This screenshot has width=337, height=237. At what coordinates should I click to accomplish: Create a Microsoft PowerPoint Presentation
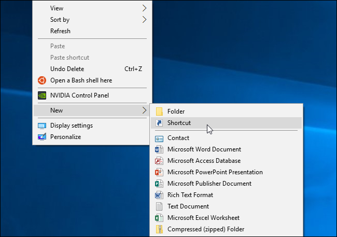click(227, 172)
